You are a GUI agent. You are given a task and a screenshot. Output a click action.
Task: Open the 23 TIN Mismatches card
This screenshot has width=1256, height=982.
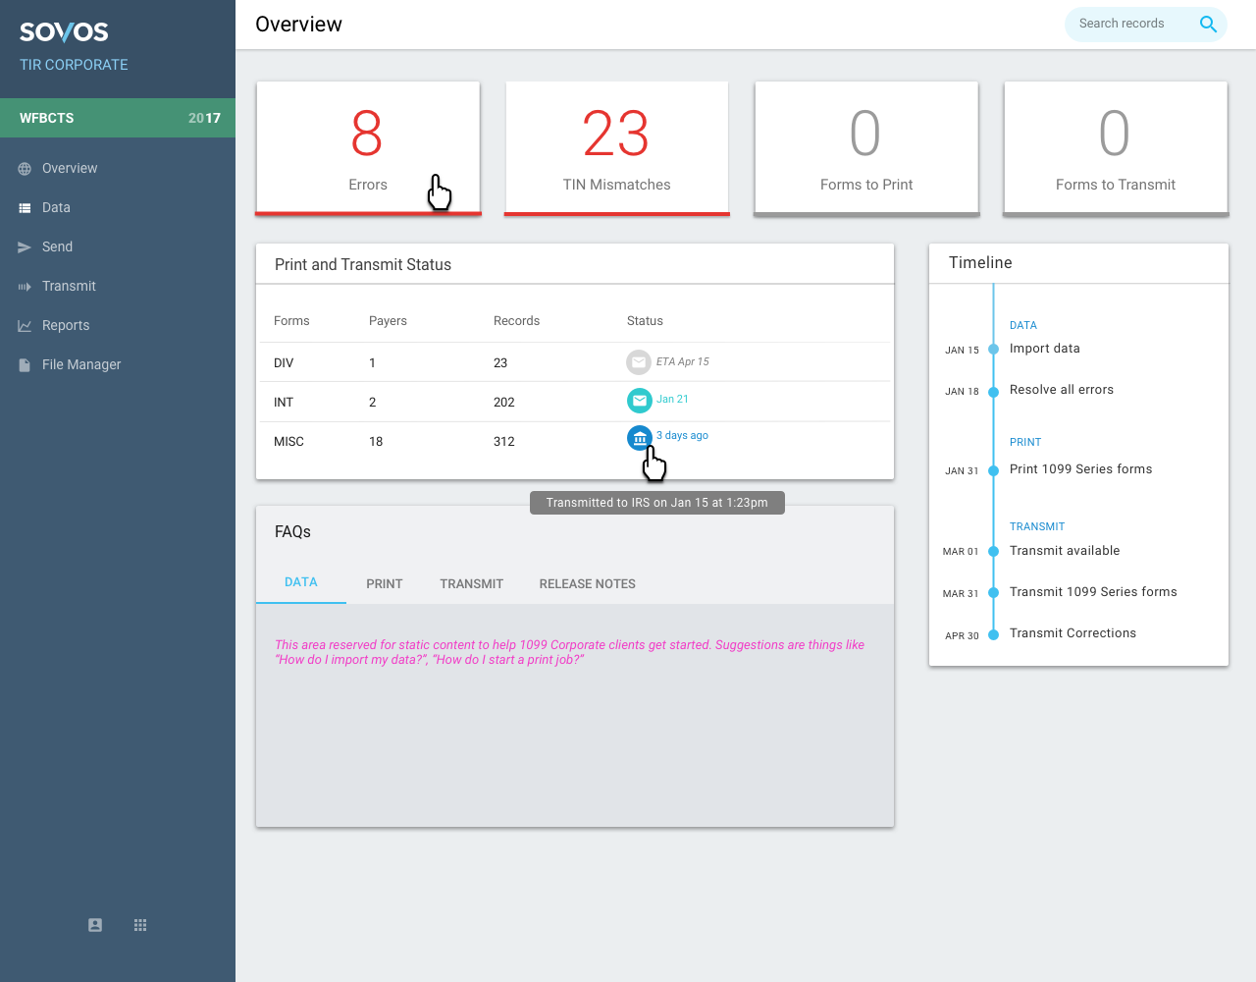click(x=616, y=147)
